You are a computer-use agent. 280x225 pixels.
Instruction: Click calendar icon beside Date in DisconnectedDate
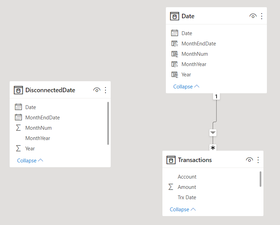(18, 107)
